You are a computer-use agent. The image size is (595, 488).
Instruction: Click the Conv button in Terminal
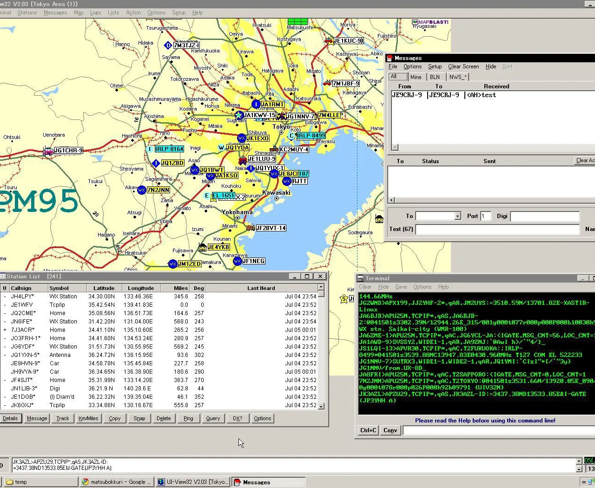pos(390,430)
